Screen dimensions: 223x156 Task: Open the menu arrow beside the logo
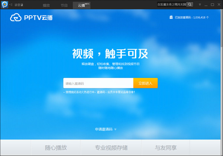coord(10,5)
